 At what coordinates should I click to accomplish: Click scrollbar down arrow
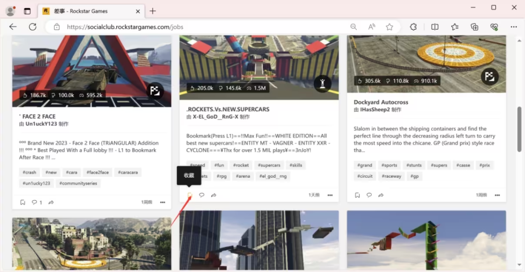[519, 265]
